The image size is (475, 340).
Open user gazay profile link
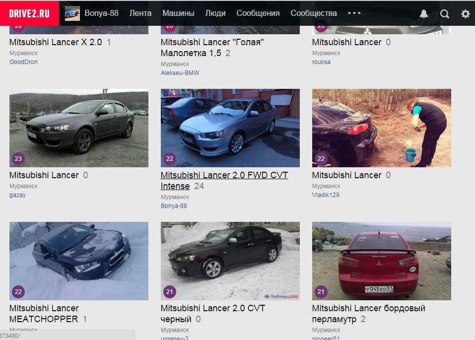point(17,195)
